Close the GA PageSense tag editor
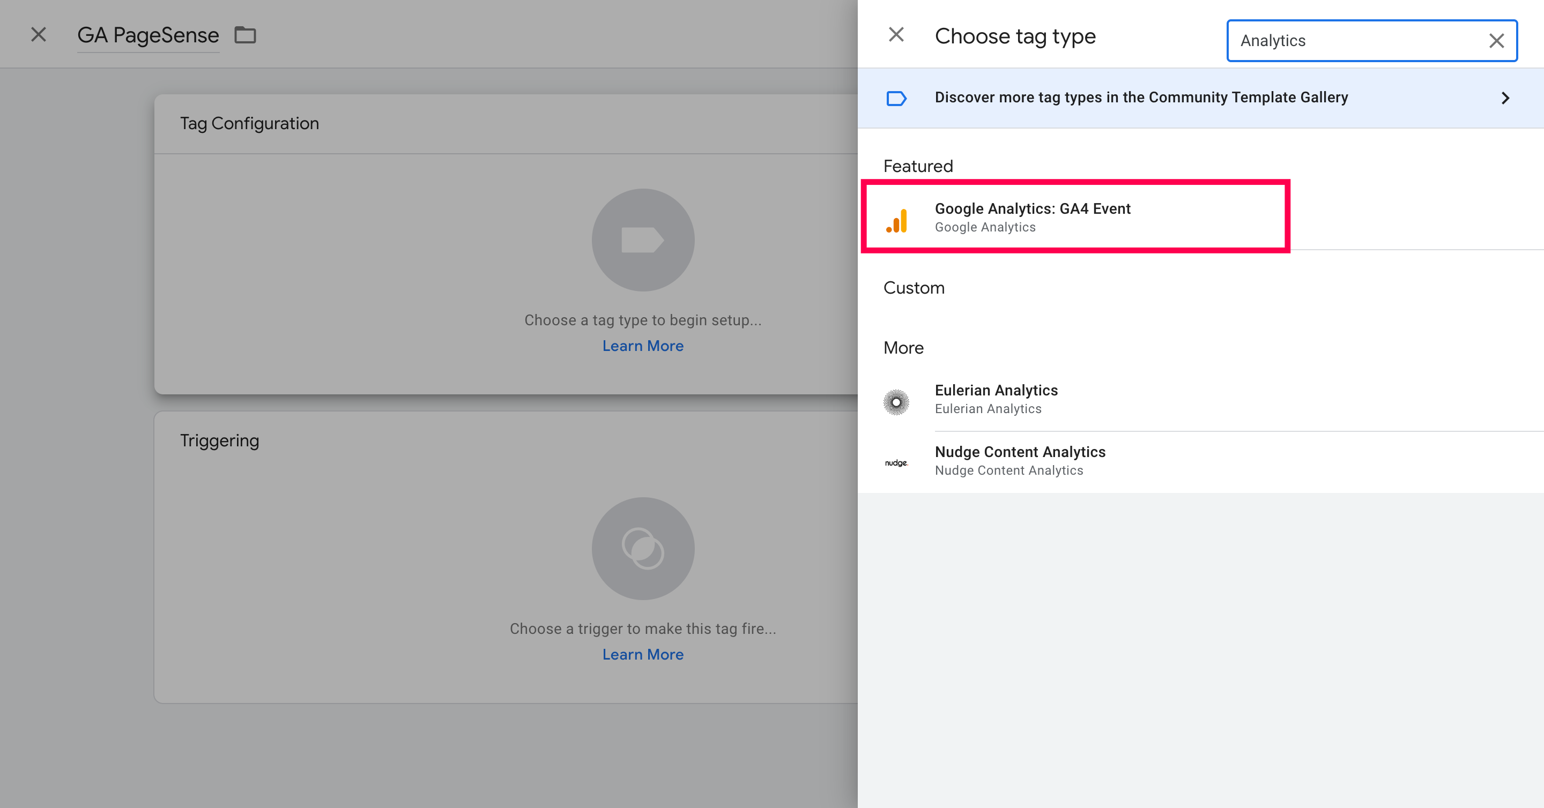This screenshot has width=1544, height=808. (x=39, y=35)
